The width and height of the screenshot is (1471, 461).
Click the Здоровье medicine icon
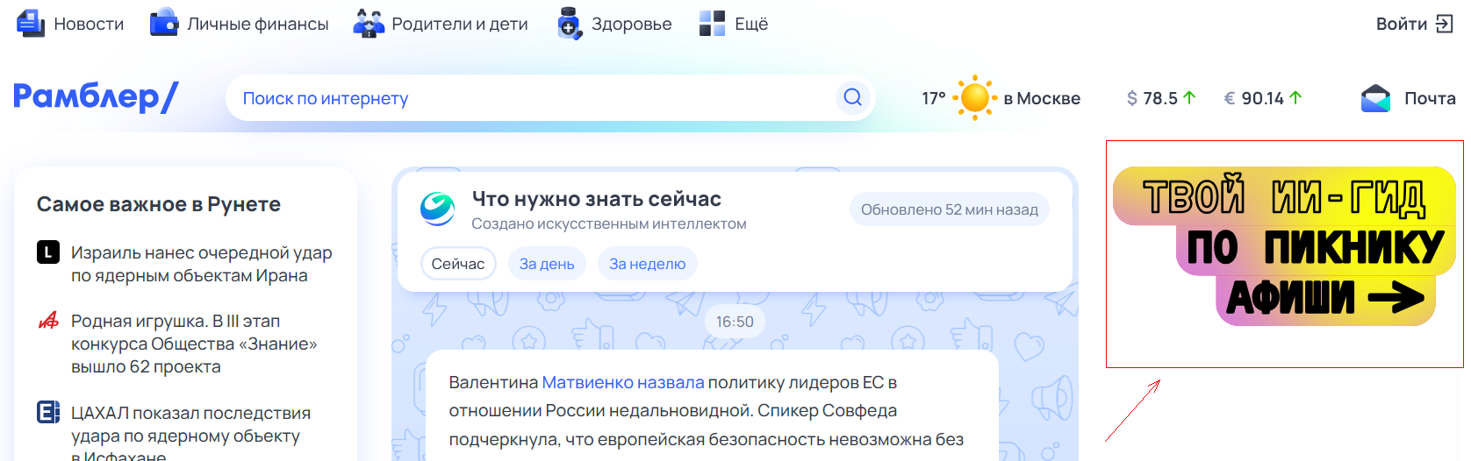570,24
